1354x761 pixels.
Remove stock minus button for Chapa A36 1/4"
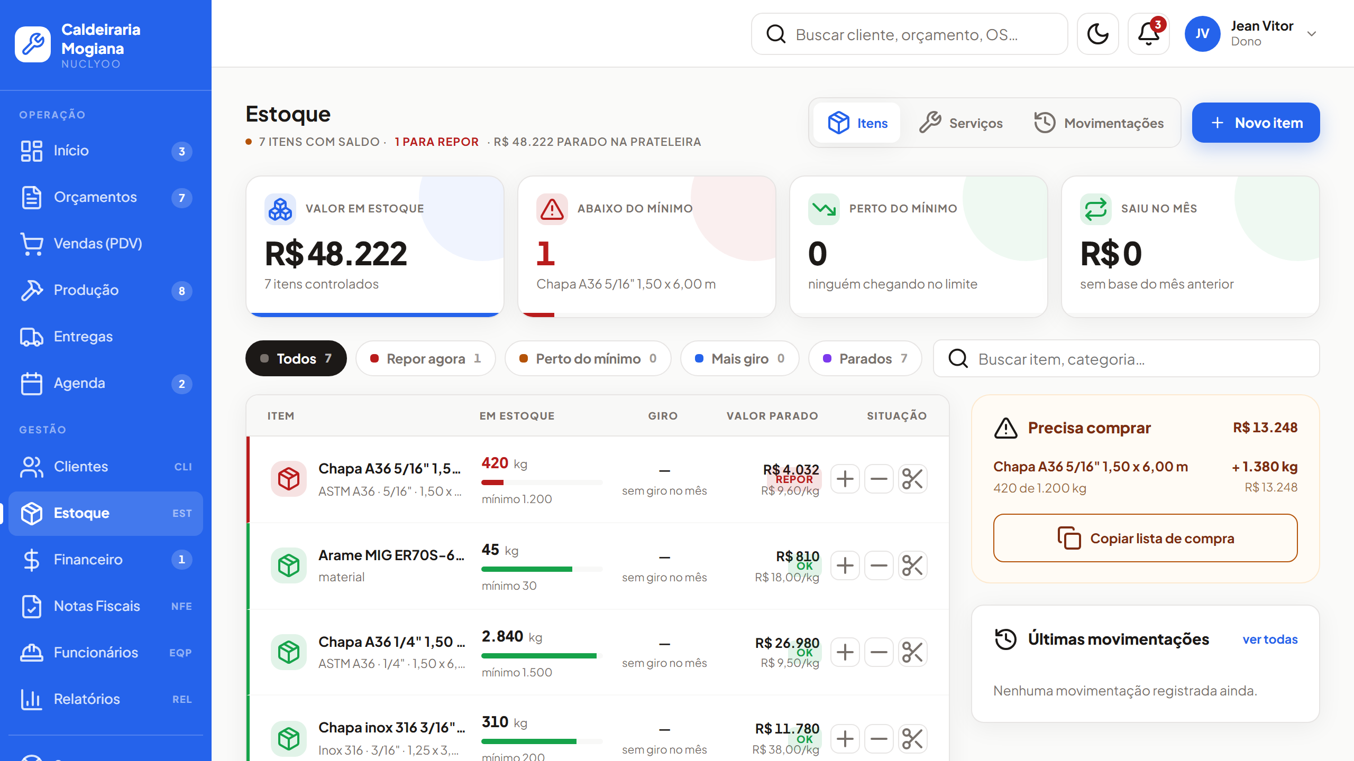(x=879, y=652)
